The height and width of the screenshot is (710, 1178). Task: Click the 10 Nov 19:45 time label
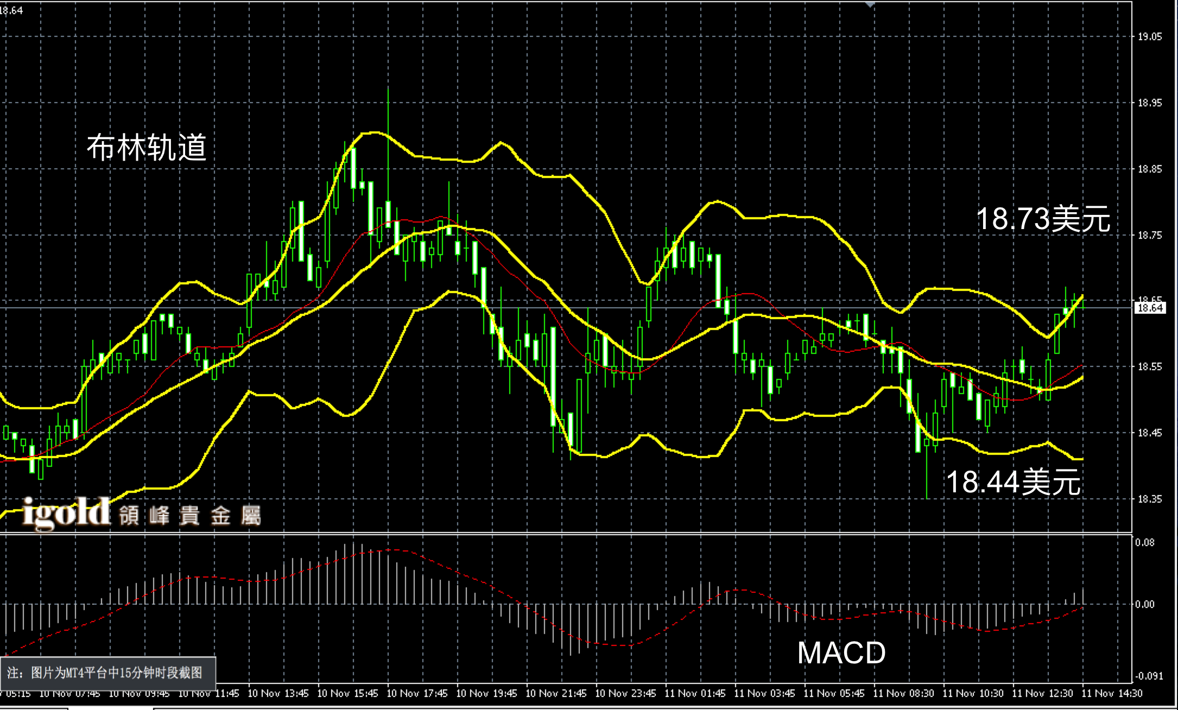coord(486,694)
